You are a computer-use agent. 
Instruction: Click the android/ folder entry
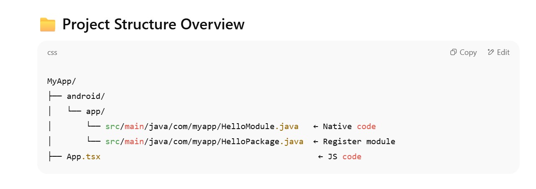86,96
